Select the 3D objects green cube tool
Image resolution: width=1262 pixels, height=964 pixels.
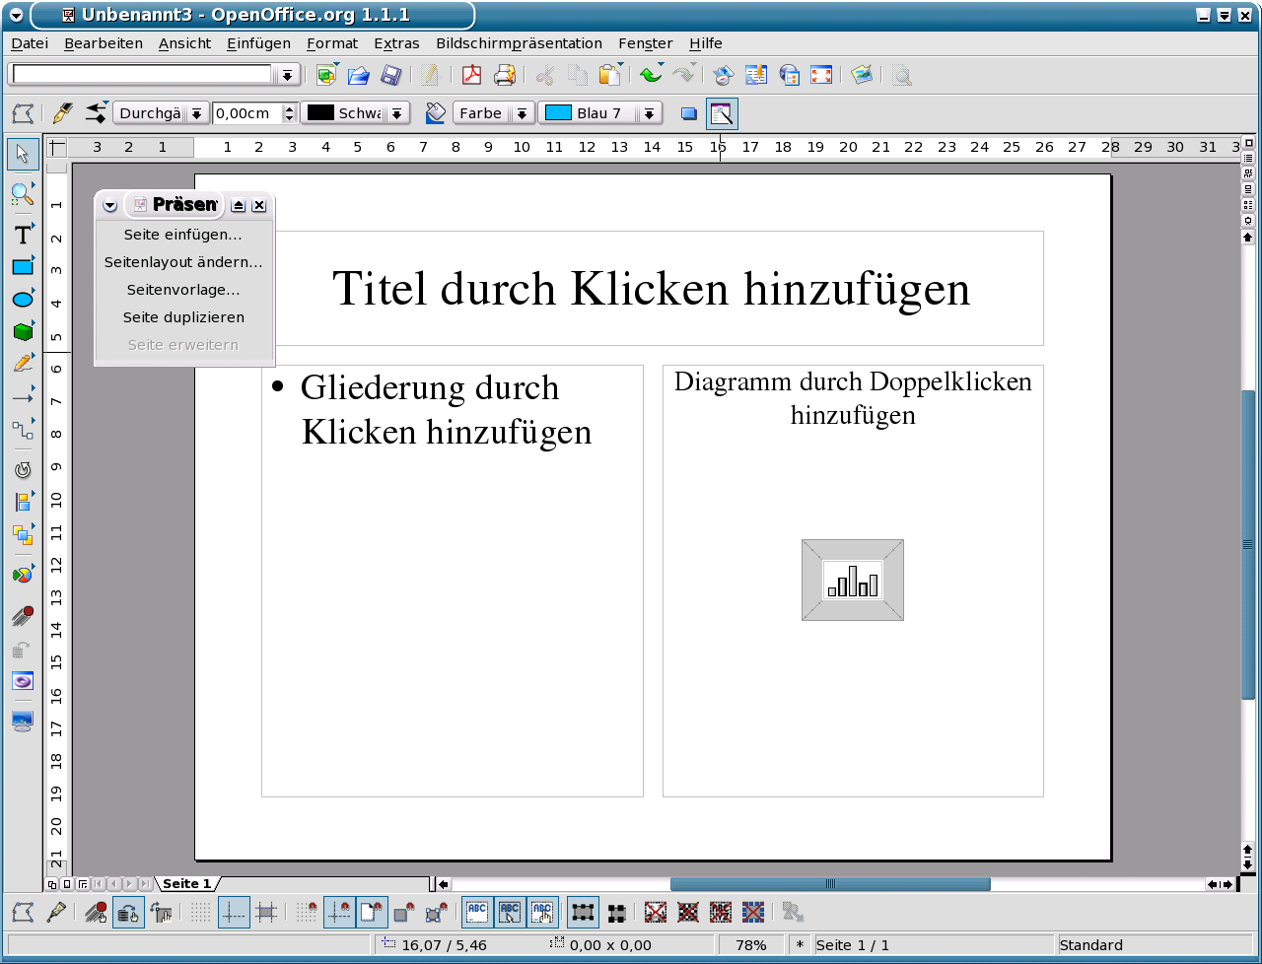pos(23,332)
